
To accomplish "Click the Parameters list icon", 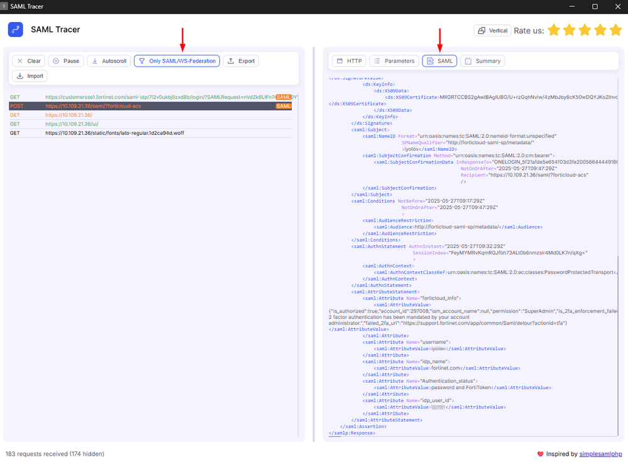I will pos(377,61).
